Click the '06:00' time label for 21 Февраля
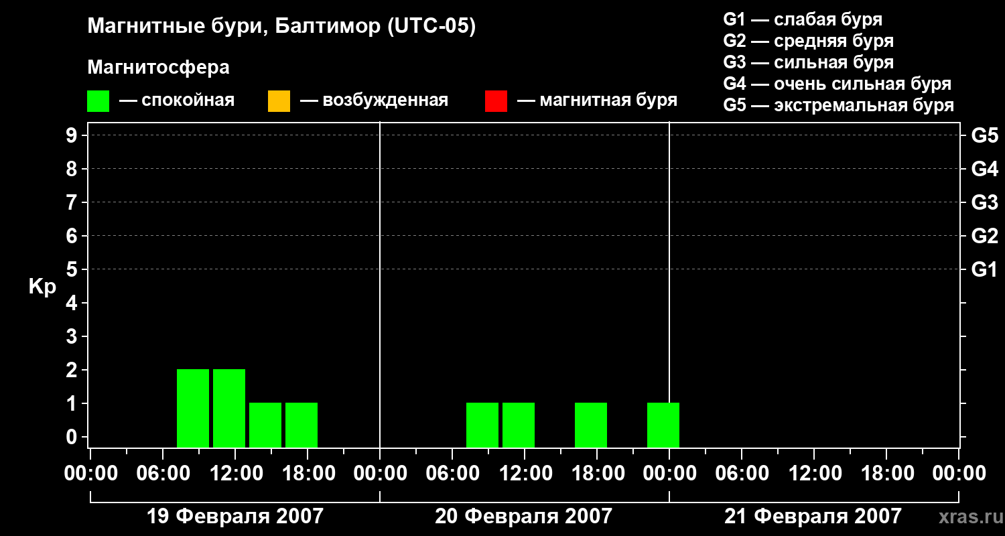This screenshot has height=536, width=1005. pos(742,474)
